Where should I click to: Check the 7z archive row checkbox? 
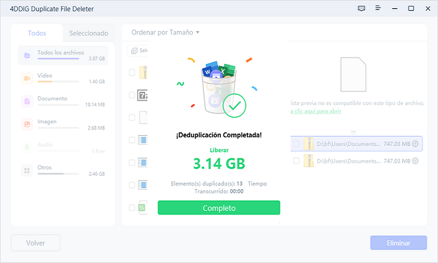132,95
